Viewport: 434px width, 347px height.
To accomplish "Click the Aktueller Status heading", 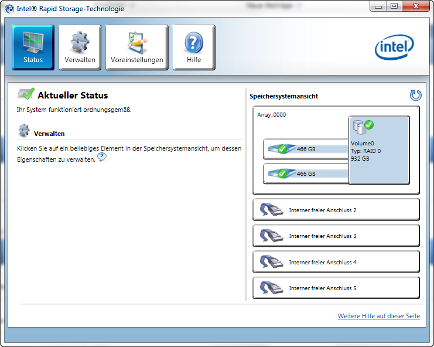I will tap(73, 96).
